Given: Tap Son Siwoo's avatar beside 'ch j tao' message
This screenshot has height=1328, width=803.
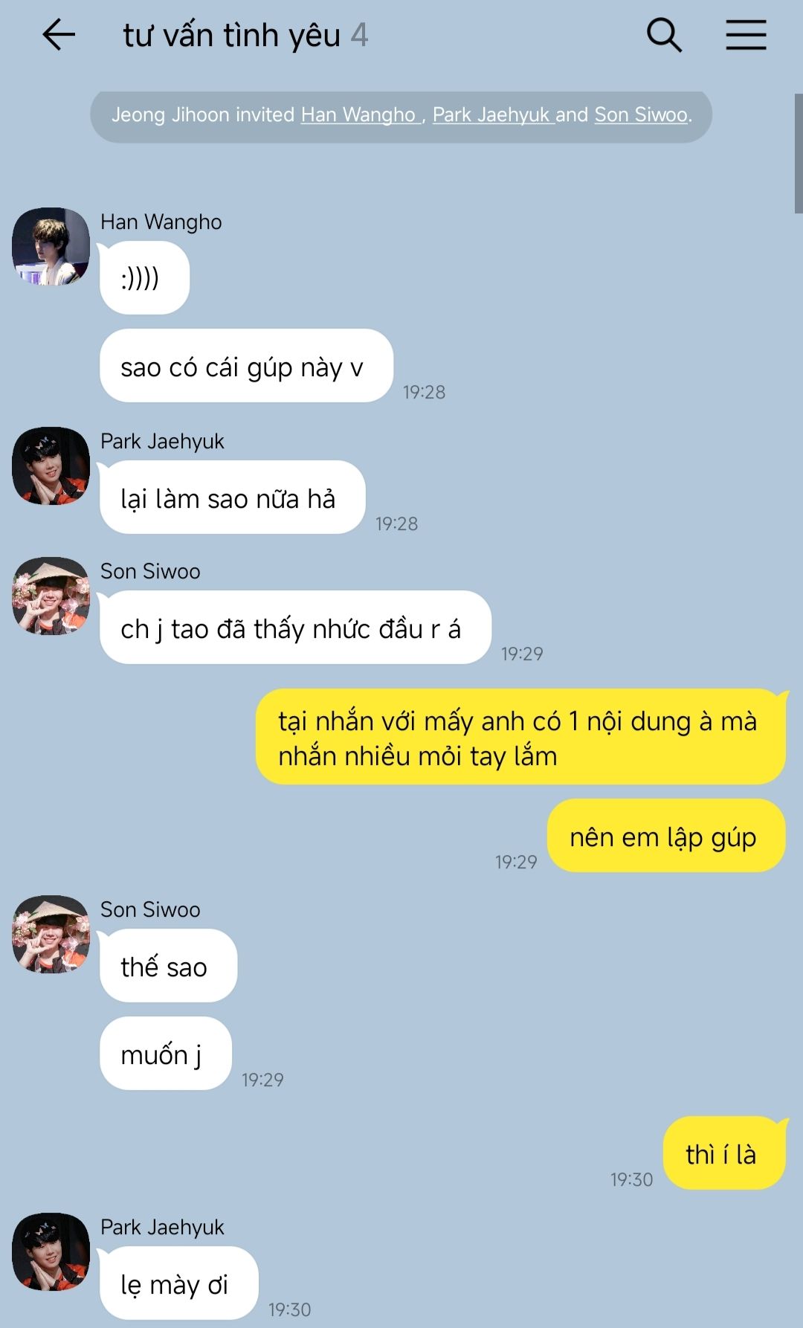Looking at the screenshot, I should point(51,596).
